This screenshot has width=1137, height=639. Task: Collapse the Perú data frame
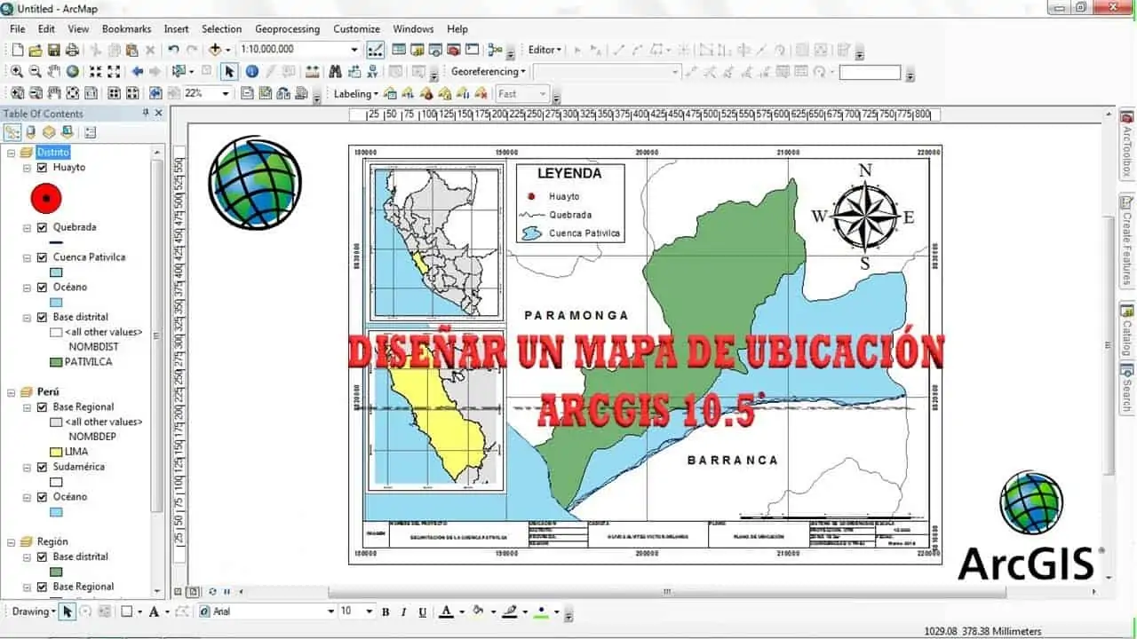11,392
